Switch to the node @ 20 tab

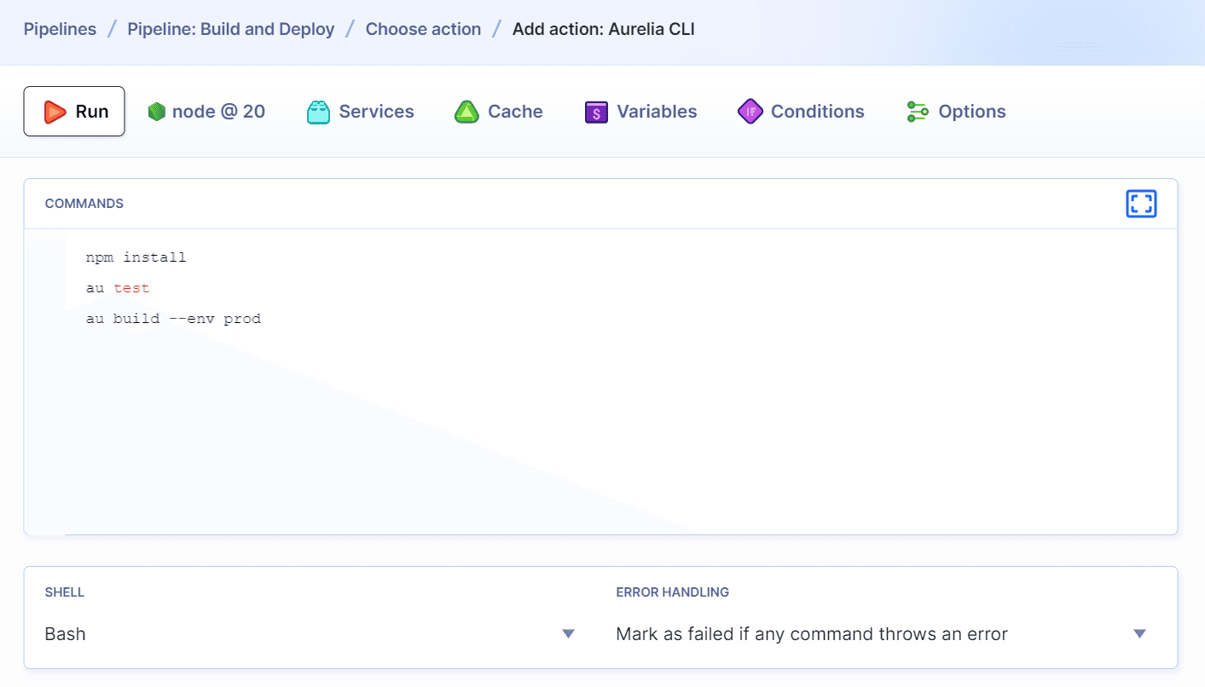click(x=206, y=112)
